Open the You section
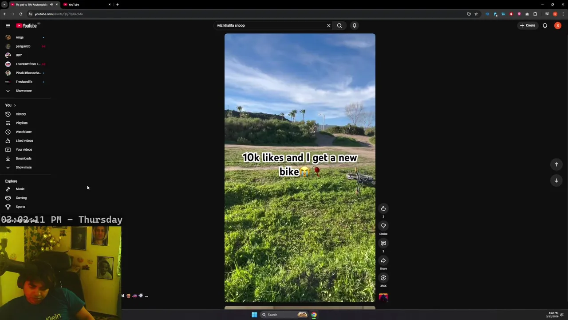Screen dimensions: 568x320 pyautogui.click(x=11, y=105)
